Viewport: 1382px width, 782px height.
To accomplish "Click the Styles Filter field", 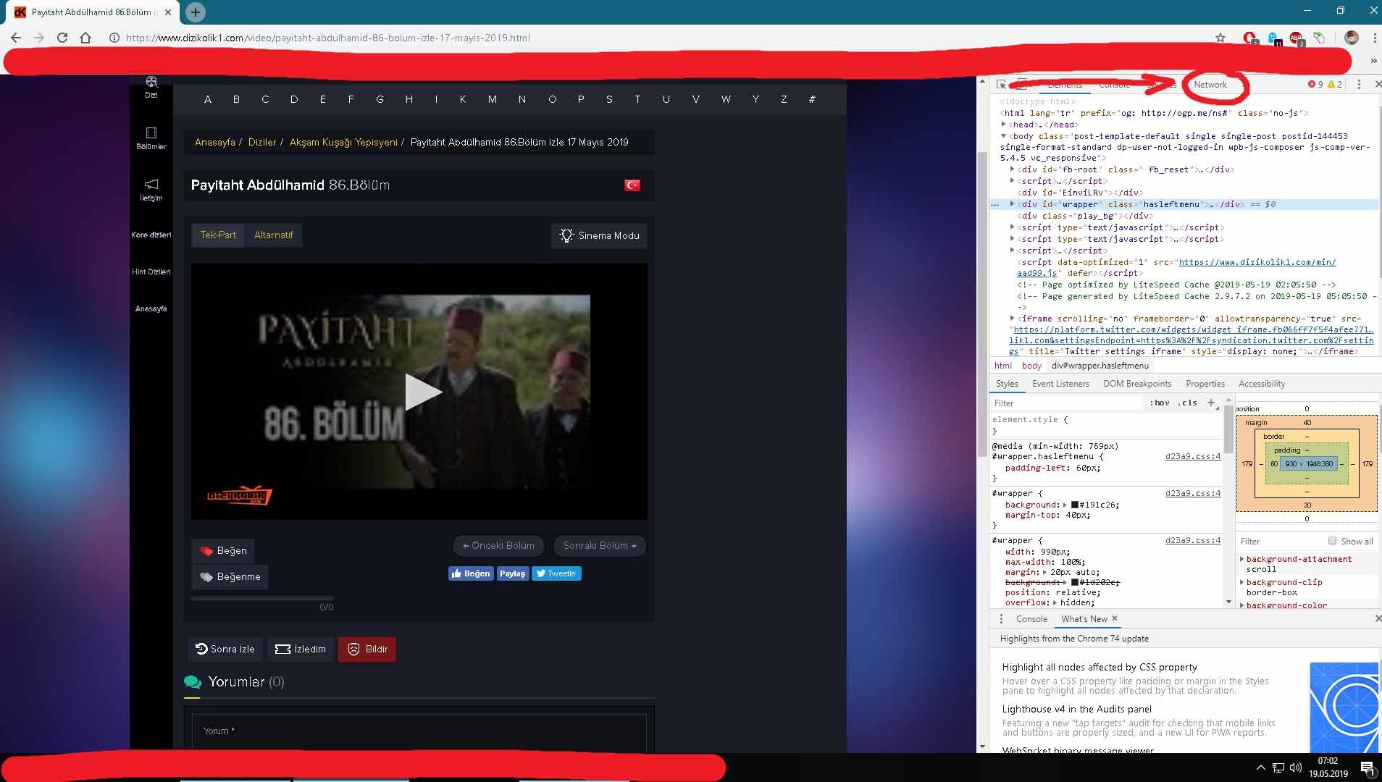I will click(x=1065, y=403).
